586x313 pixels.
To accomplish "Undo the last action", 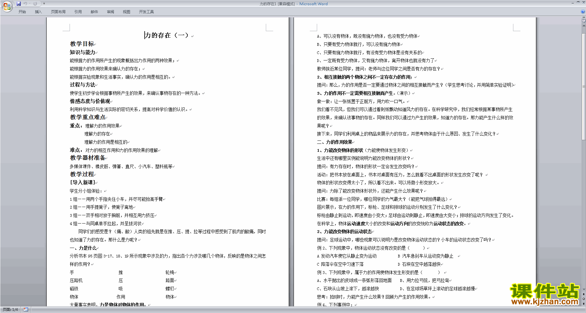I will point(25,4).
